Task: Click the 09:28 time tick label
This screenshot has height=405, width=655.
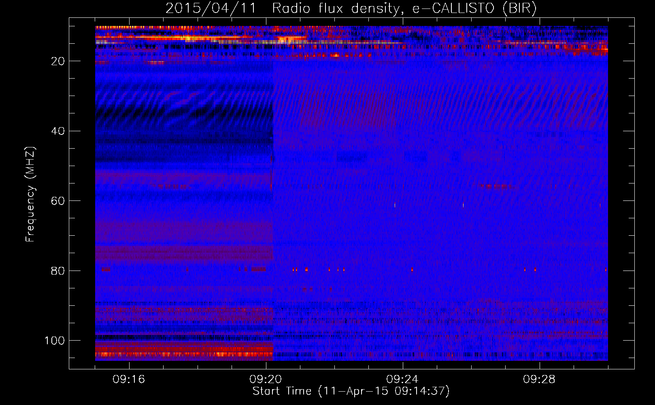Action: click(539, 379)
